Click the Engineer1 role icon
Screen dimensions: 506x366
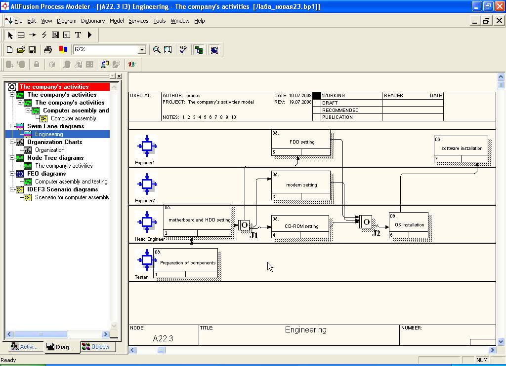(147, 146)
